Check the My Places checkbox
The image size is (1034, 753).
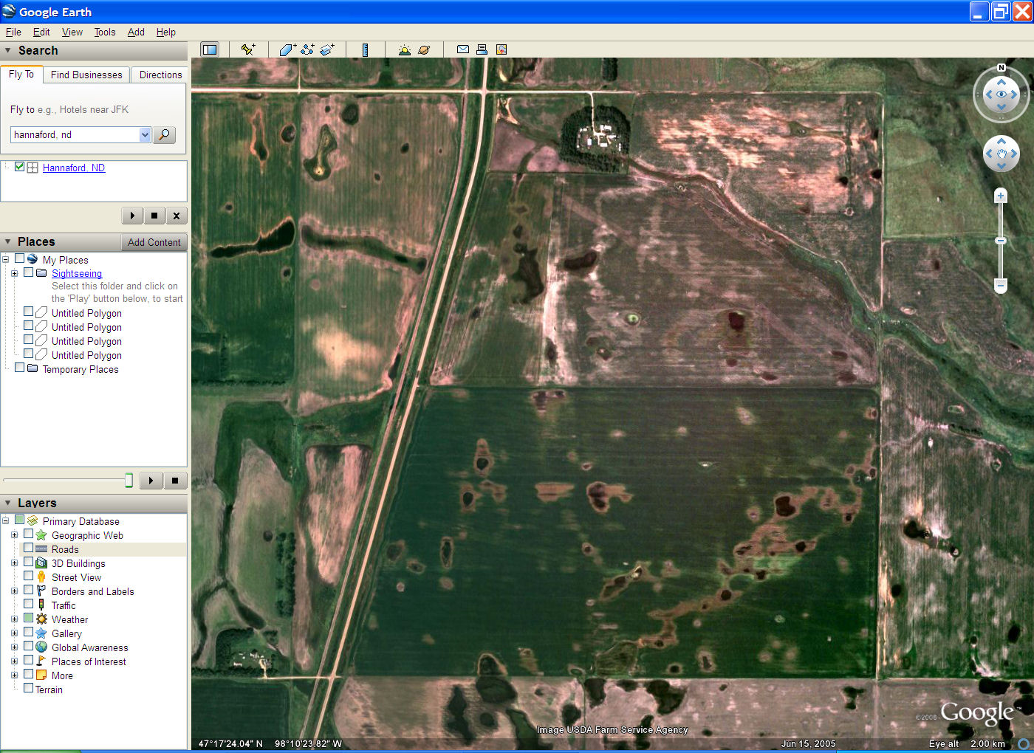(x=20, y=259)
